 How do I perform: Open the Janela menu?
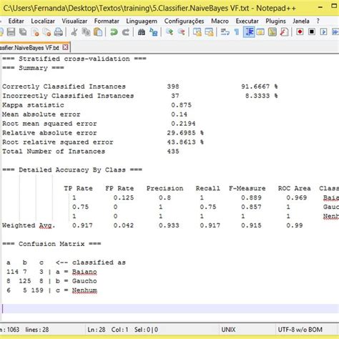(301, 21)
